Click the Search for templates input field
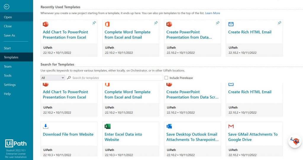Screen dimensions: 303x160 point(115,78)
